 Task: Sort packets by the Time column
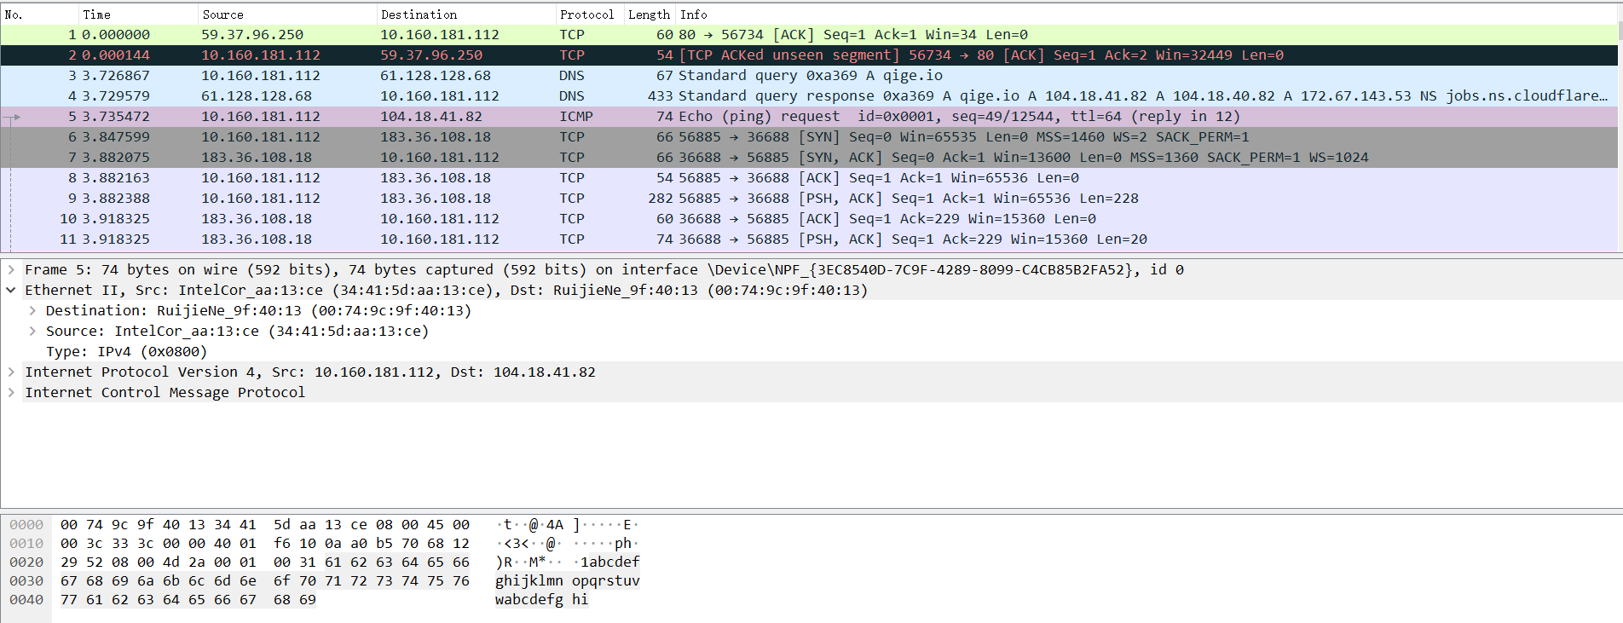[138, 14]
